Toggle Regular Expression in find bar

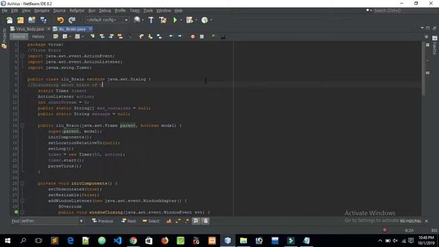pyautogui.click(x=187, y=221)
